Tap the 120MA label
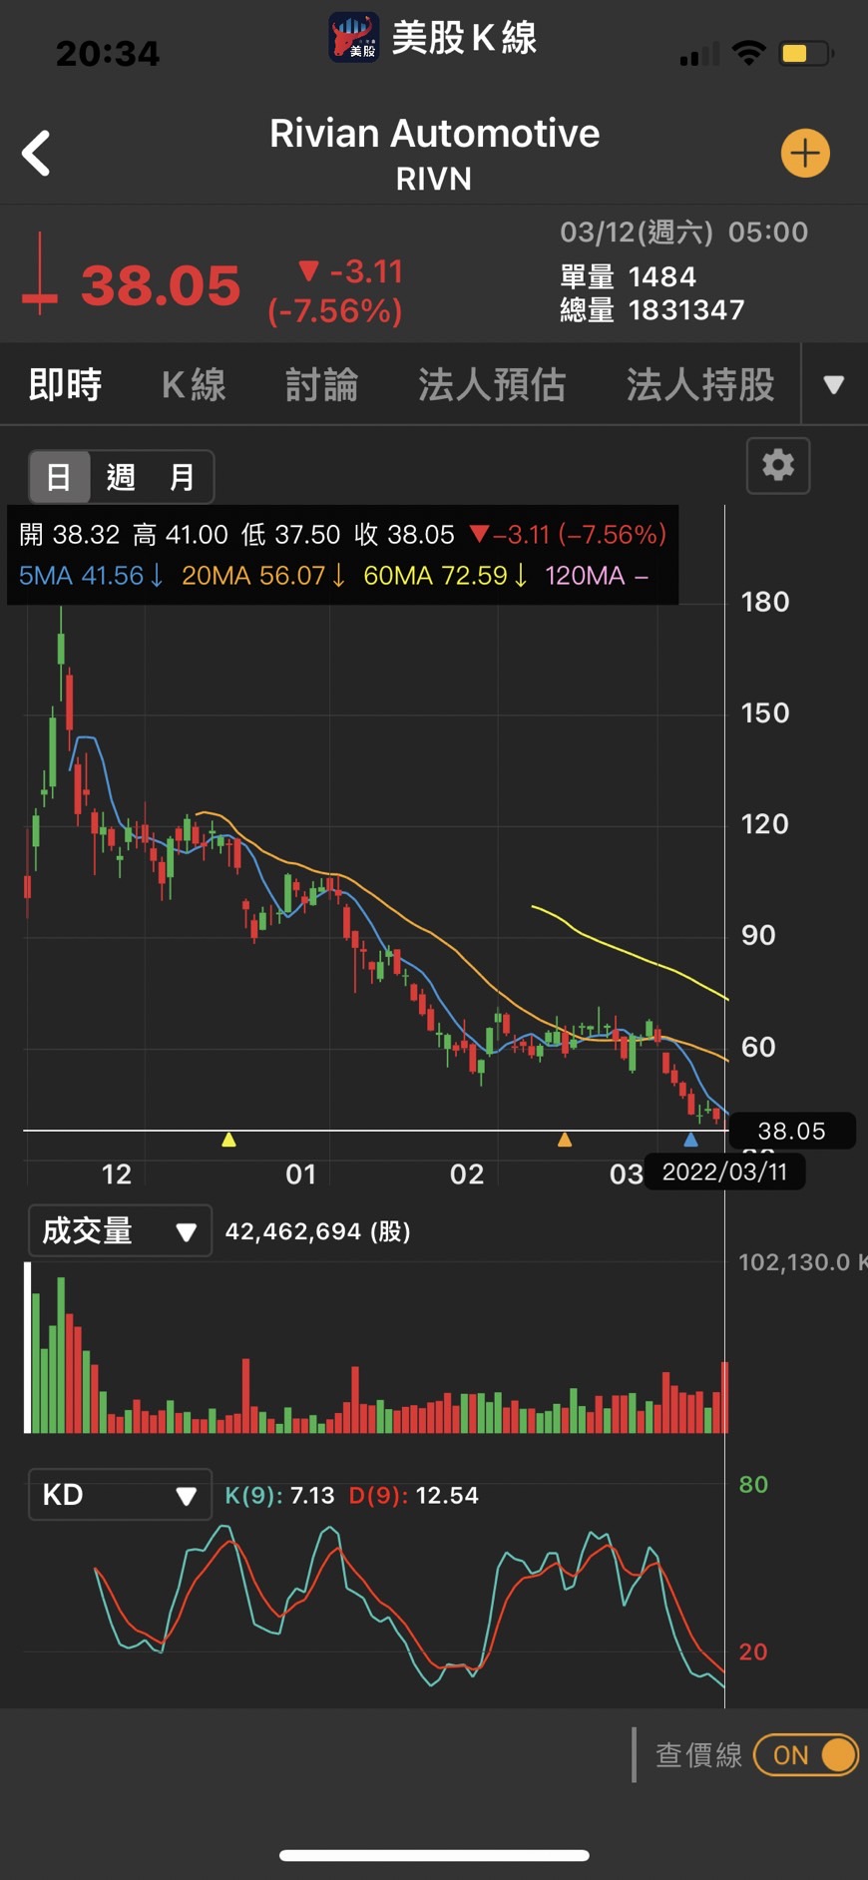Image resolution: width=868 pixels, height=1880 pixels. pos(597,576)
